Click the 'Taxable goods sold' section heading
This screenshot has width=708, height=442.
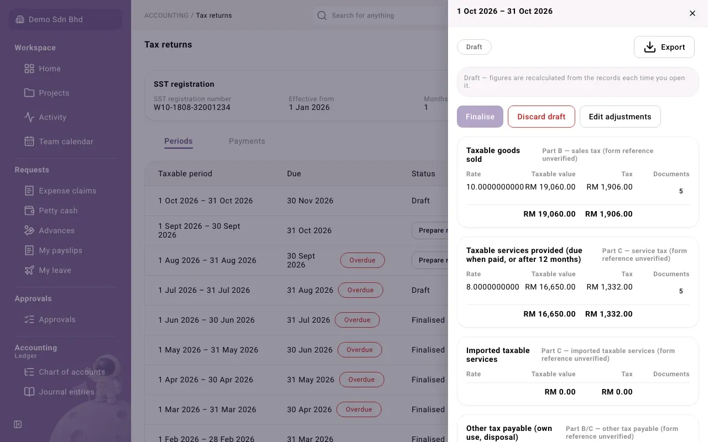(x=493, y=155)
